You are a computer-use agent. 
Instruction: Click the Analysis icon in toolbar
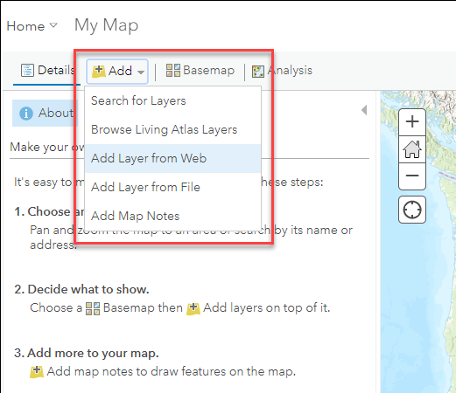click(x=258, y=72)
